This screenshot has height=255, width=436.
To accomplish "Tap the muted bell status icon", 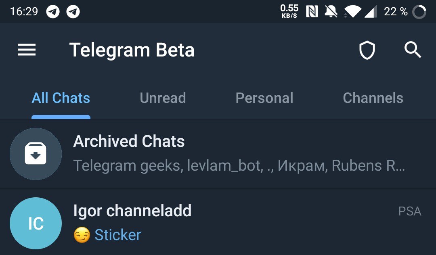I will 331,12.
